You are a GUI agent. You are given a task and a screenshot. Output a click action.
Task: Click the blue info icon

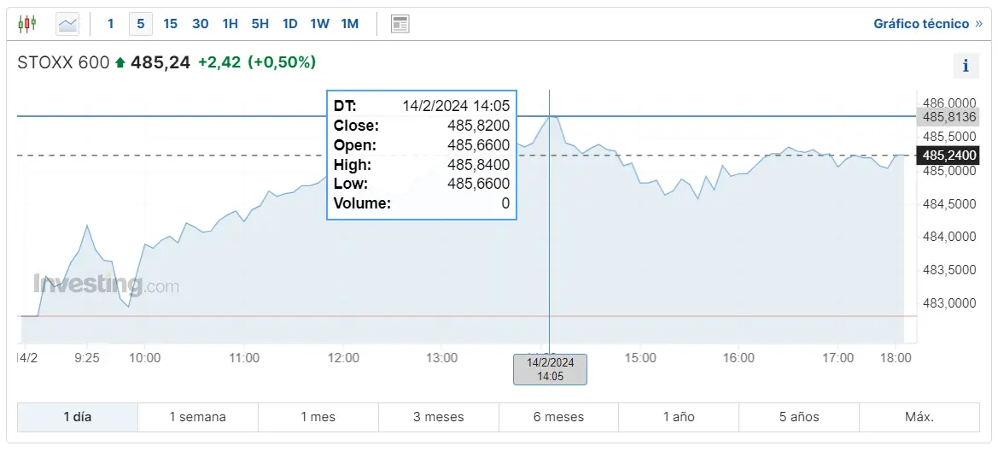pyautogui.click(x=966, y=66)
